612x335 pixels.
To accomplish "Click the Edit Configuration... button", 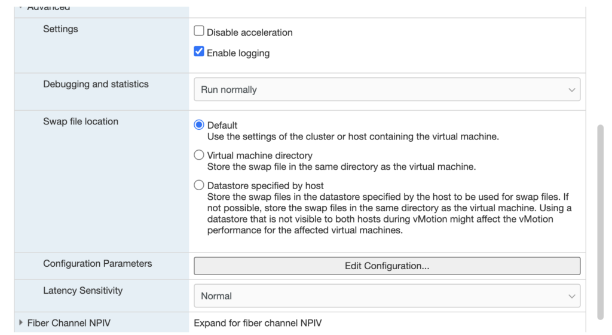I will 386,266.
